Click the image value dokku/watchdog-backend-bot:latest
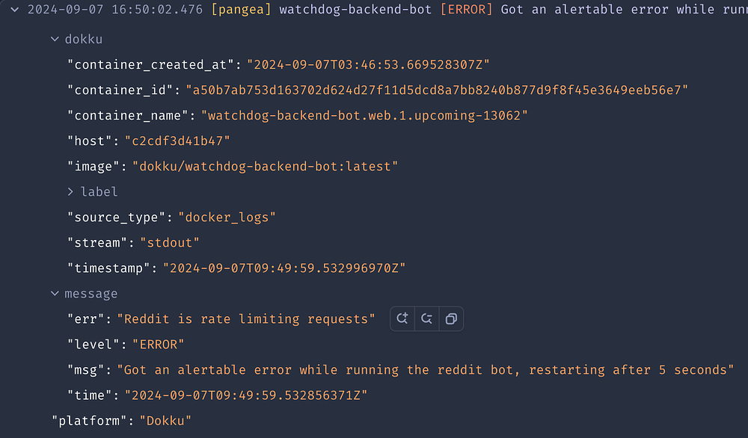Viewport: 748px width, 438px height. pyautogui.click(x=265, y=167)
